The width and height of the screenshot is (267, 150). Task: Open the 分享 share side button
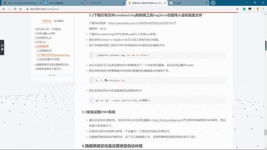click(2, 47)
